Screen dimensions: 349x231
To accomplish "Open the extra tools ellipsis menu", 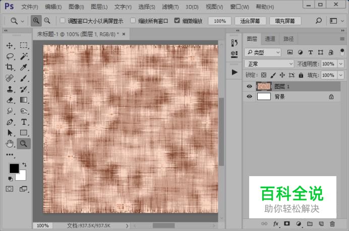I will pos(10,155).
